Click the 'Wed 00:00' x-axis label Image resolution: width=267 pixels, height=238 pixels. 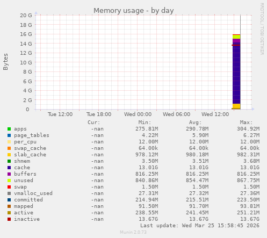(138, 114)
